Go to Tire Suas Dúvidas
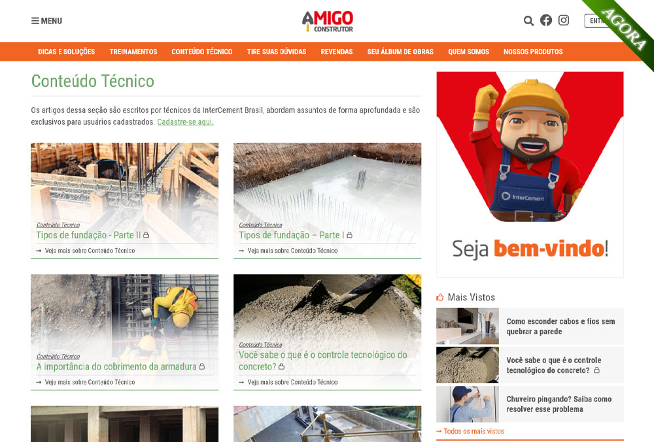 click(x=277, y=52)
